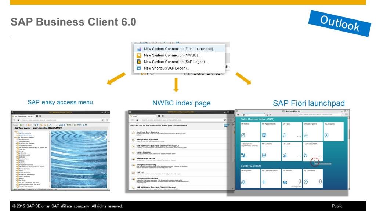The image size is (376, 211).
Task: Open the My Notes tile in Fiori launchpad
Action: pos(250,132)
